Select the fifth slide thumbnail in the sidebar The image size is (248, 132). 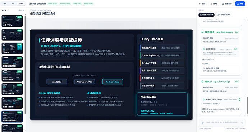(12, 76)
